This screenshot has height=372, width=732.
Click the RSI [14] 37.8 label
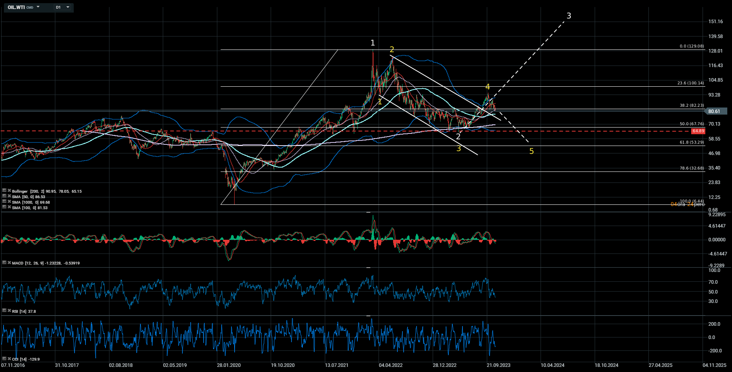tap(24, 311)
